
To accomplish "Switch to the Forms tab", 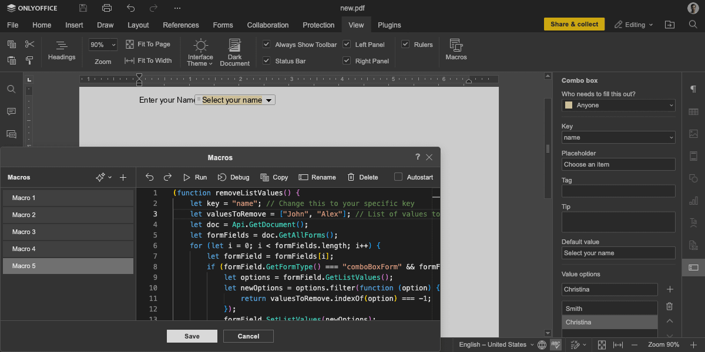I will (223, 25).
